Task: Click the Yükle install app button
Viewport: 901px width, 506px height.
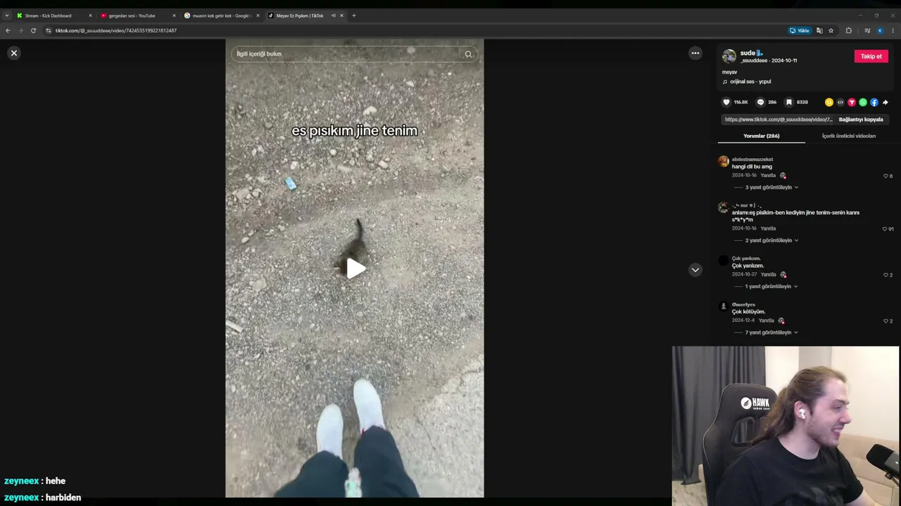Action: pyautogui.click(x=800, y=31)
